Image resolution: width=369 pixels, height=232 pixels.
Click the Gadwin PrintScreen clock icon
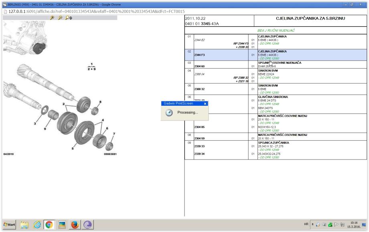[169, 113]
